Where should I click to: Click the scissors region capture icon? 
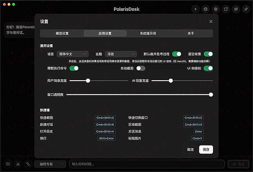(18, 164)
